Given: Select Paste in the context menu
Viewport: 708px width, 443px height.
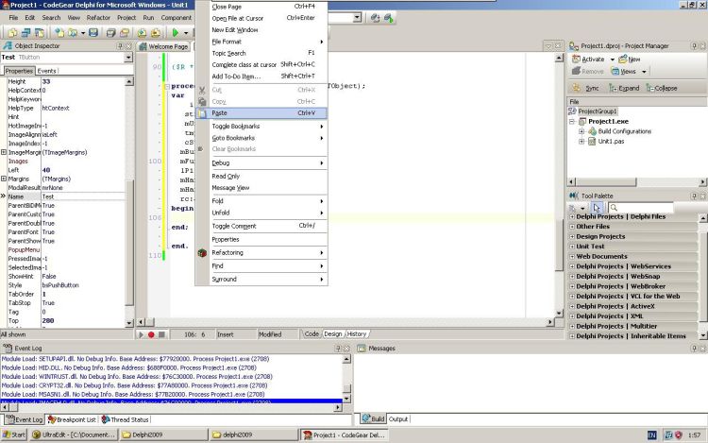Looking at the screenshot, I should point(261,113).
